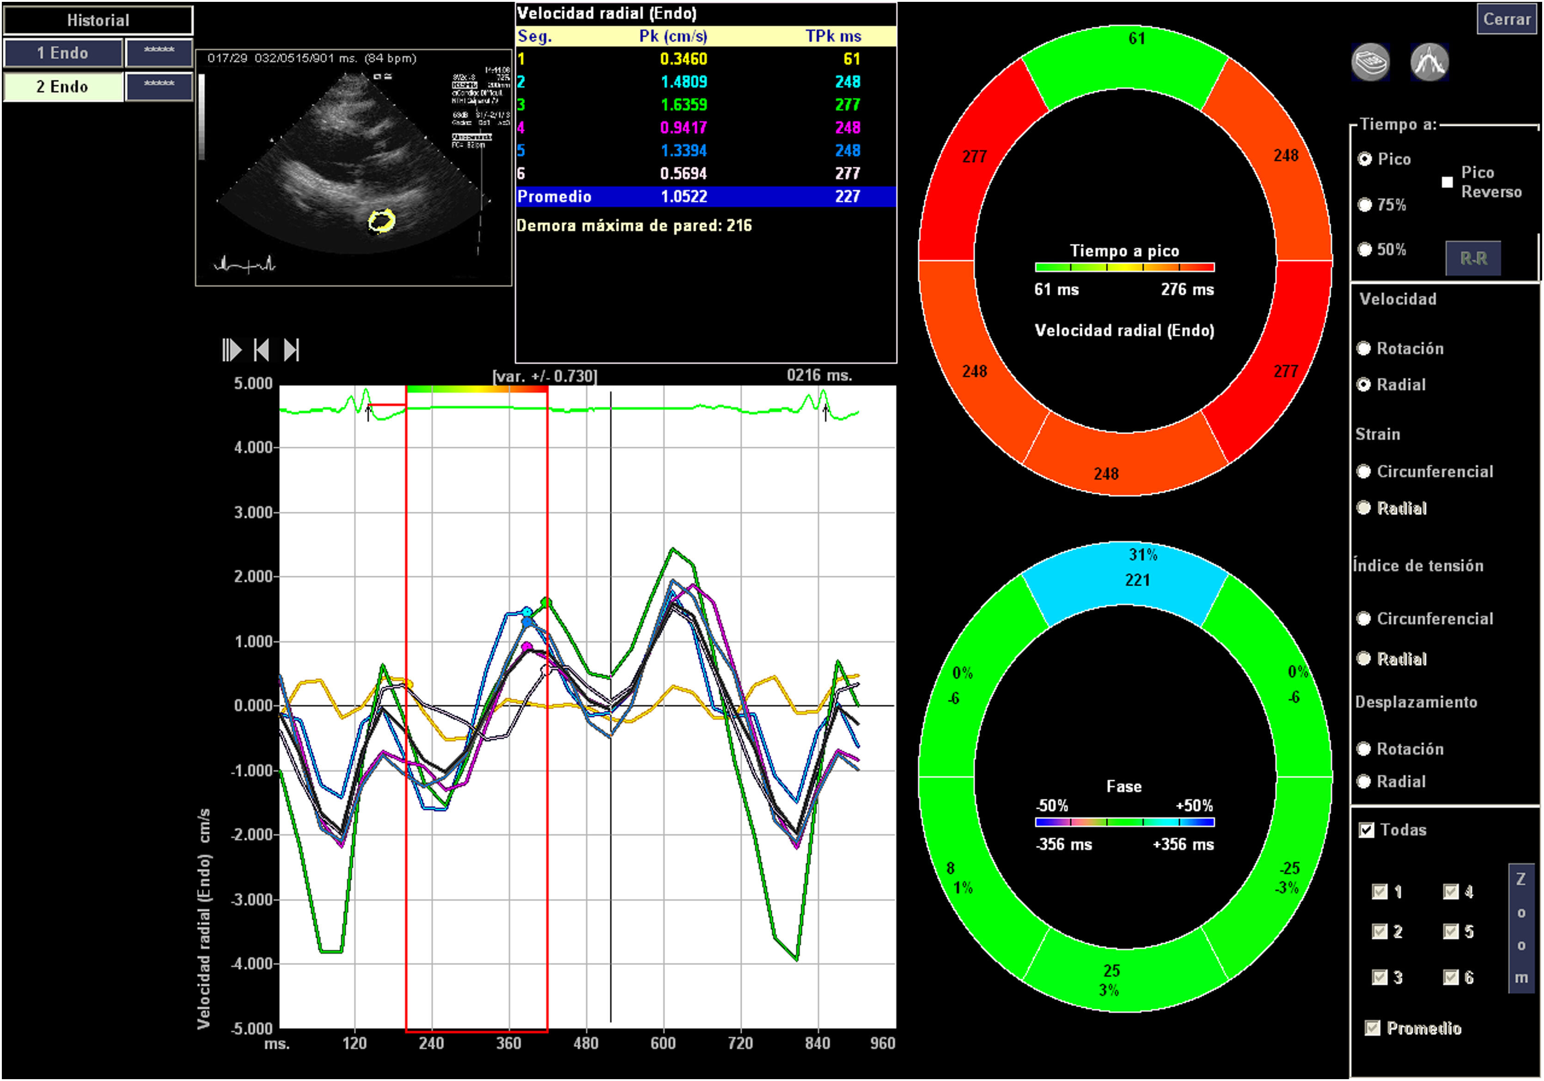
Task: Toggle the Todas checkbox
Action: click(x=1366, y=830)
